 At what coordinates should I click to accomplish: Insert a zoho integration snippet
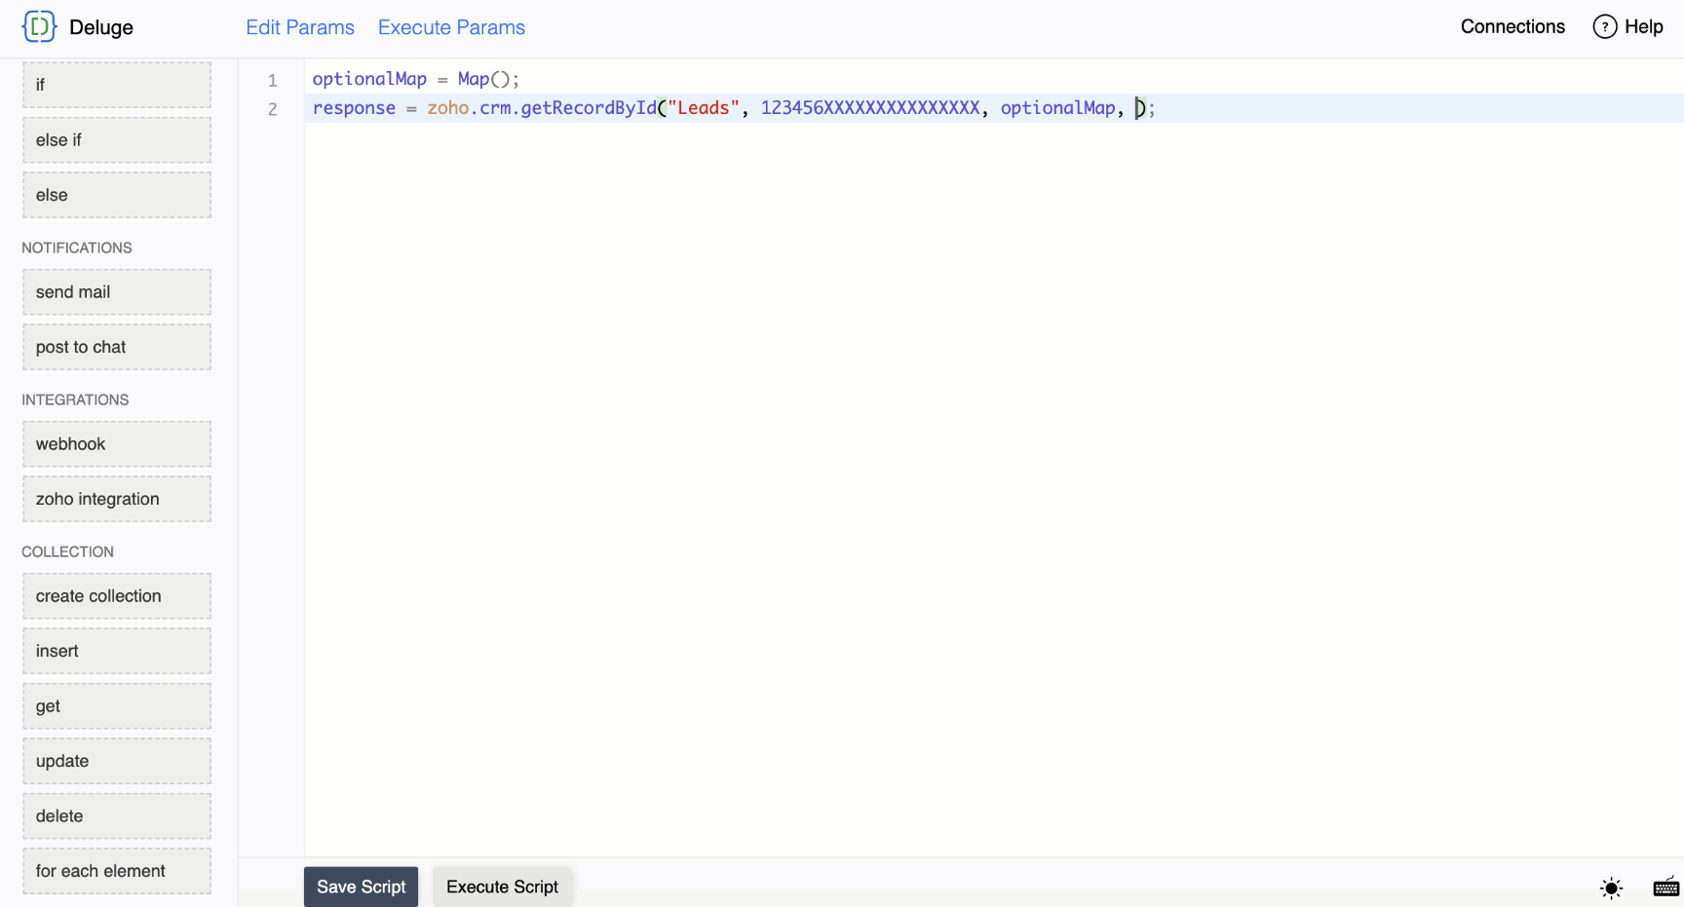pyautogui.click(x=116, y=498)
